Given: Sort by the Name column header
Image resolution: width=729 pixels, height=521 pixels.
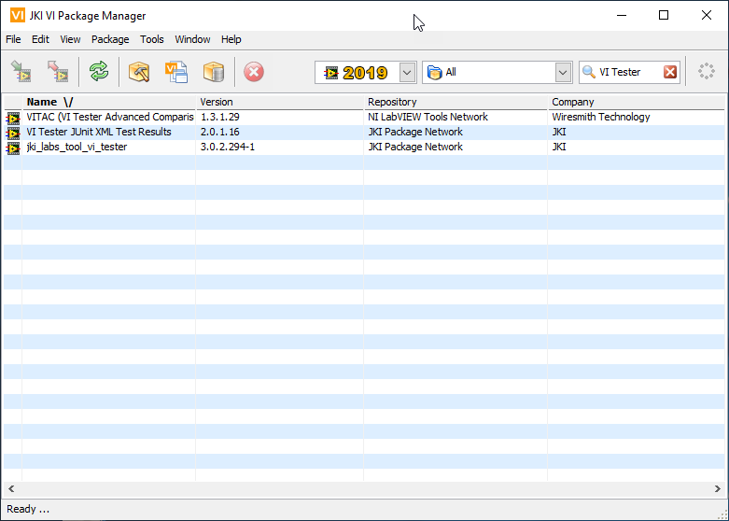Looking at the screenshot, I should click(109, 102).
